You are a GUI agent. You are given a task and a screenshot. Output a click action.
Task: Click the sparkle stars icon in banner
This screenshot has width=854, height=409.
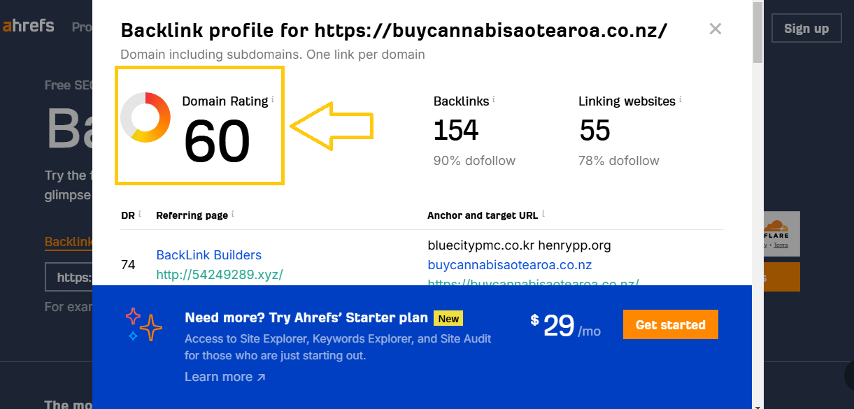pos(143,325)
